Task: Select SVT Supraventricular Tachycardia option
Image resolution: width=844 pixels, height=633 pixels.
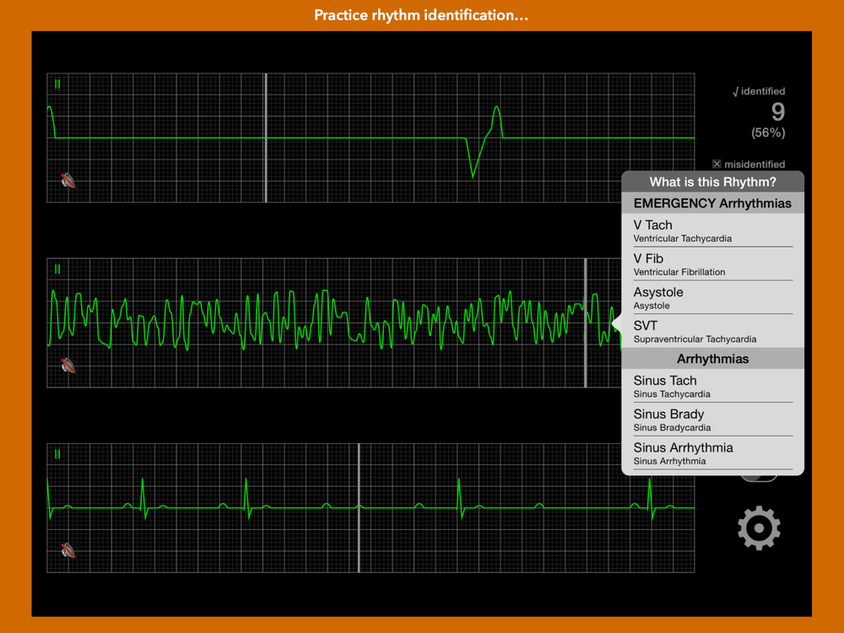Action: point(712,331)
